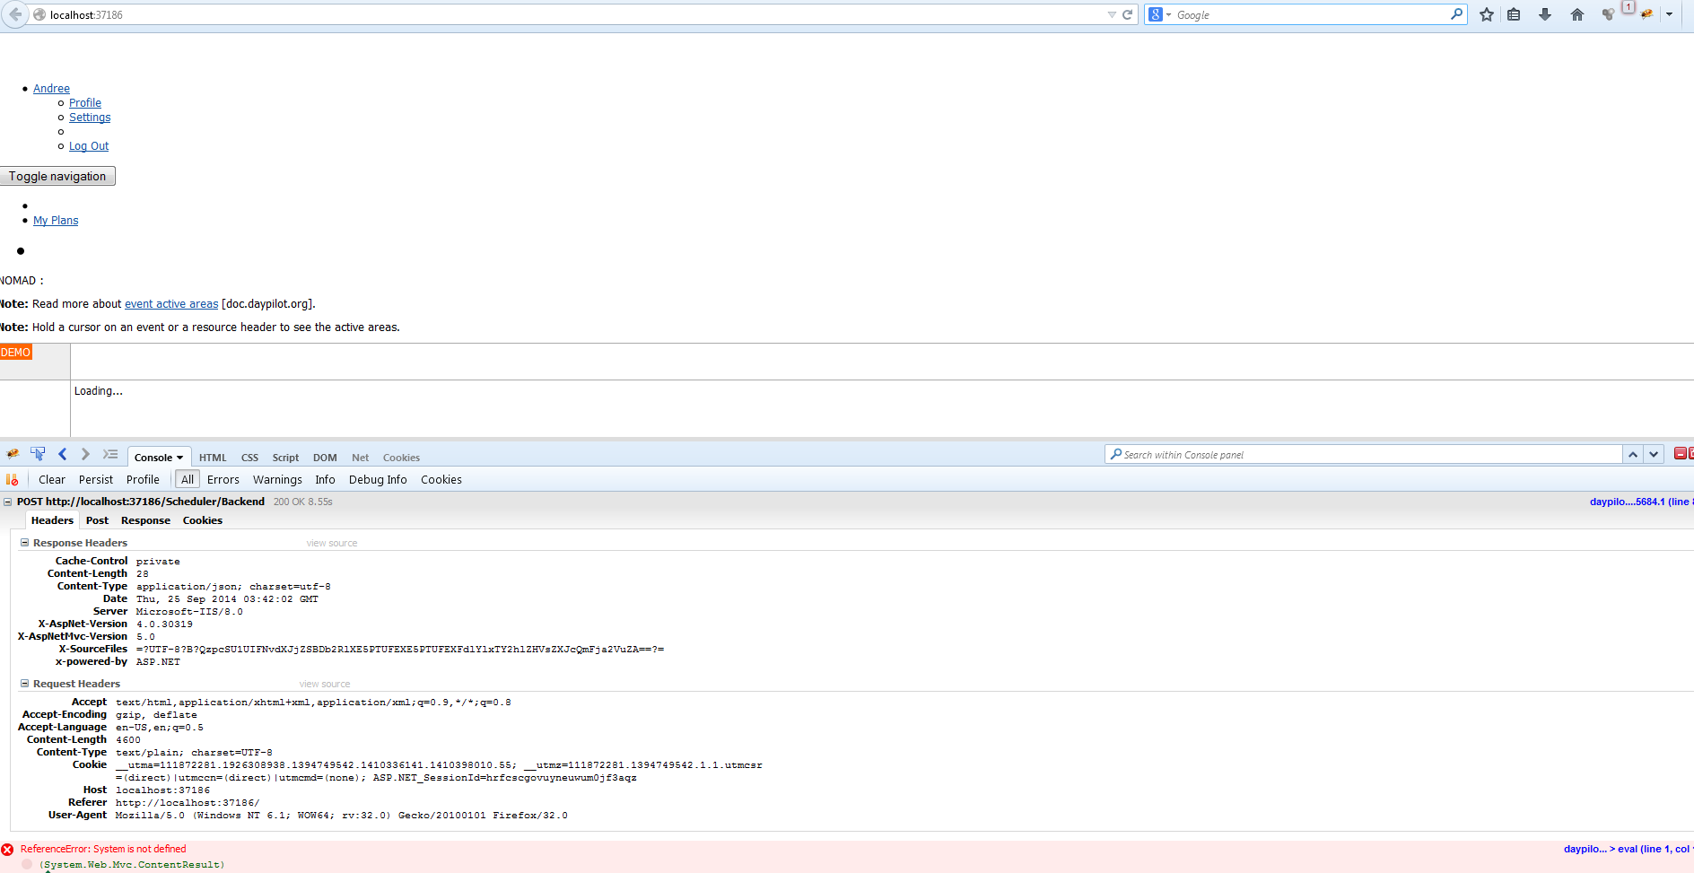The image size is (1694, 873).
Task: Navigate forward in Firebug panel history
Action: (x=85, y=455)
